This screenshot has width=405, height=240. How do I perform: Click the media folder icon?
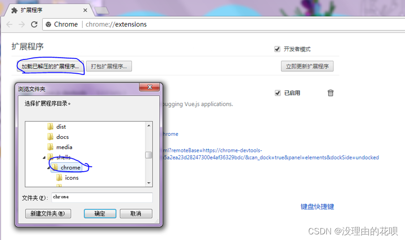click(51, 147)
